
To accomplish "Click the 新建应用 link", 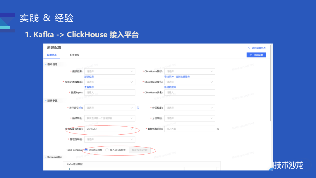I will tap(89, 77).
